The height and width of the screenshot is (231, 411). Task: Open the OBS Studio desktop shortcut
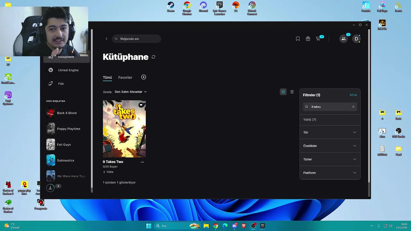pos(398,133)
